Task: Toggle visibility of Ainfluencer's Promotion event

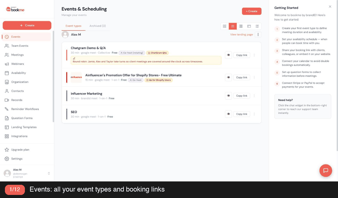Action: 229,77
